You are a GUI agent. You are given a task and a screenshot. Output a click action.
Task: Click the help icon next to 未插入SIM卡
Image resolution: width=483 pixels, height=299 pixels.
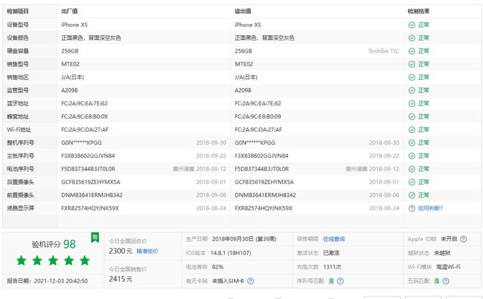[x=251, y=281]
